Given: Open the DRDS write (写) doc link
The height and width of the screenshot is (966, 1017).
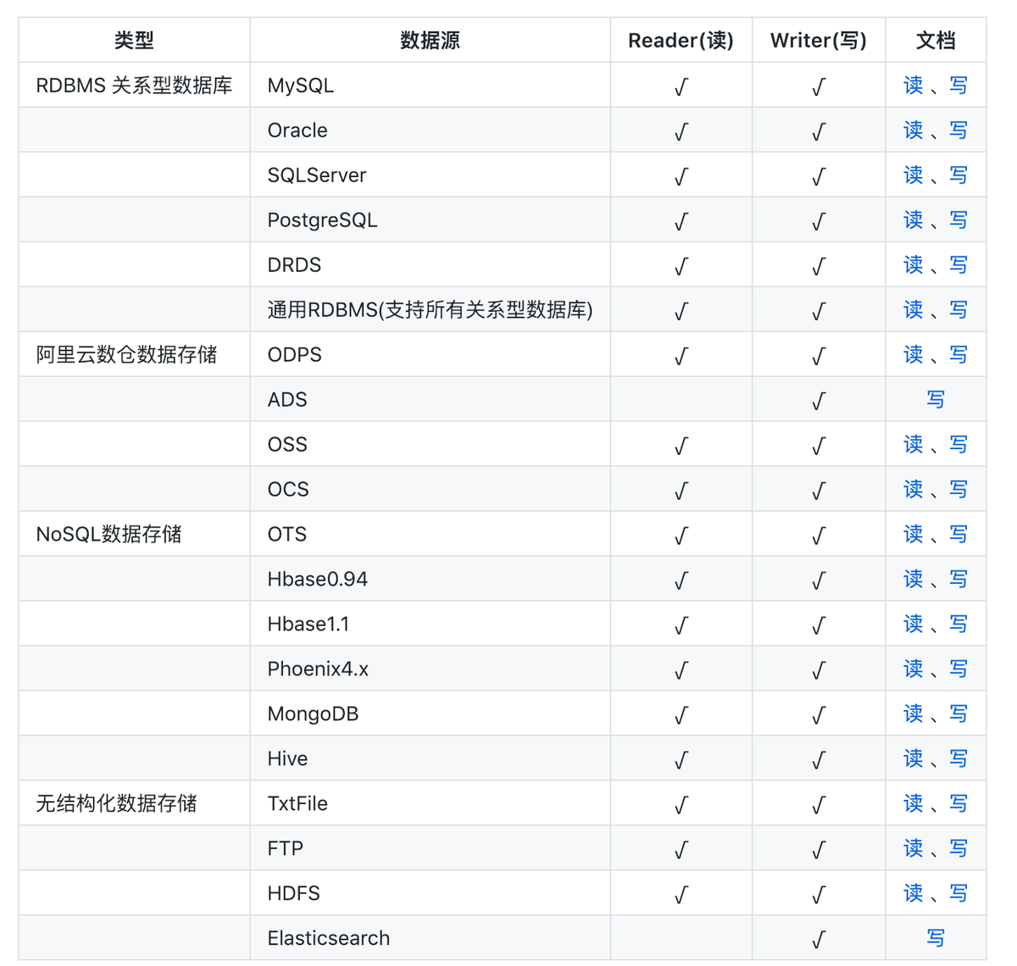Looking at the screenshot, I should point(958,265).
